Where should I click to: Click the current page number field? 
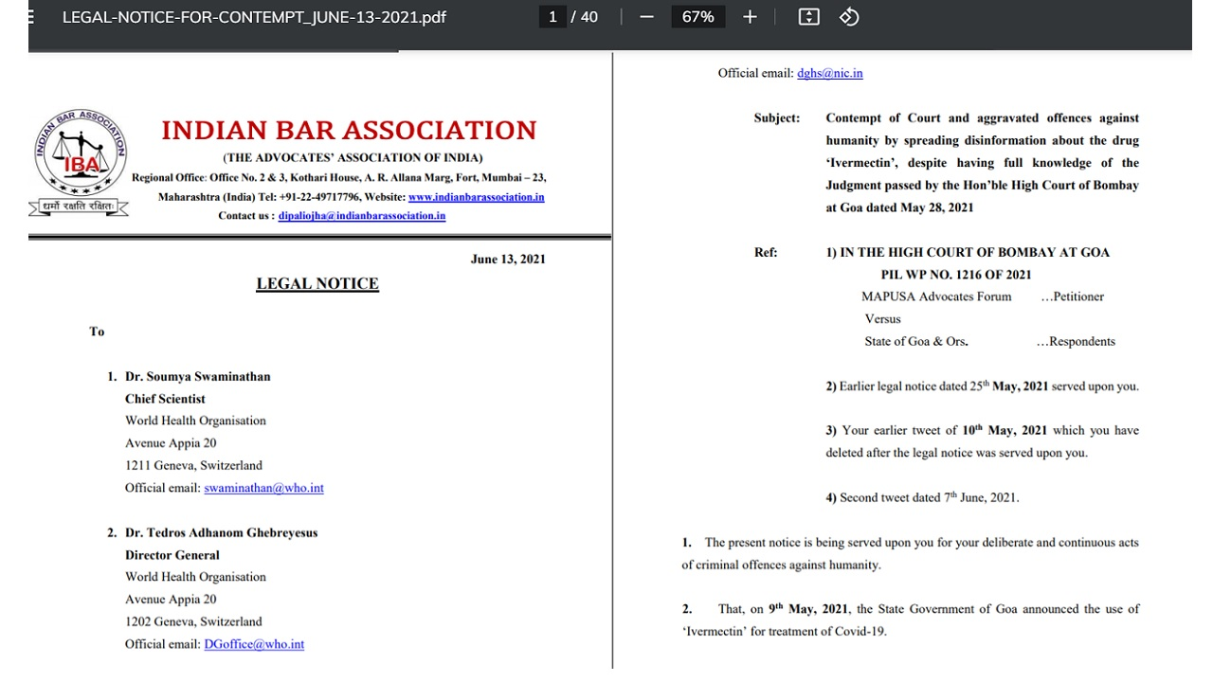pyautogui.click(x=552, y=17)
